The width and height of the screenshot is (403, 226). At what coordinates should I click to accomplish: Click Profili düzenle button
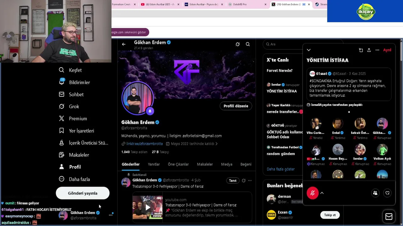(236, 106)
